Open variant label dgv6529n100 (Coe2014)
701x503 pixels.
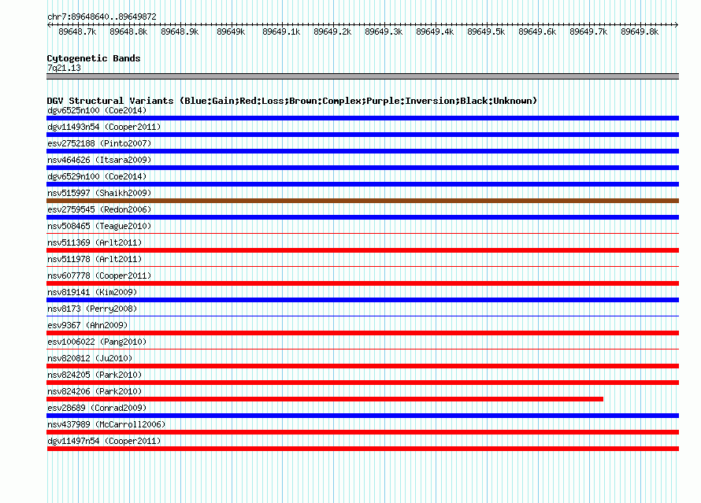coord(97,176)
